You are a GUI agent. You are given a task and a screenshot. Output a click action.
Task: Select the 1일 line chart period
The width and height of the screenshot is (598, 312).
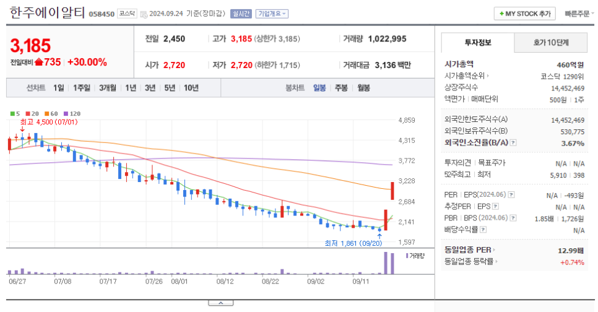(58, 88)
